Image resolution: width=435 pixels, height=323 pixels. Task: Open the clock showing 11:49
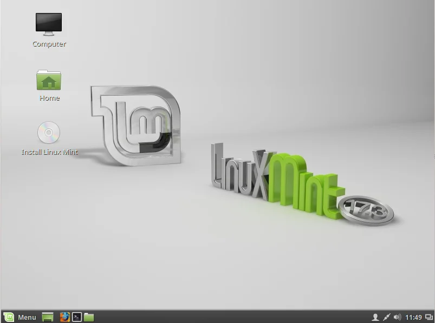point(413,317)
